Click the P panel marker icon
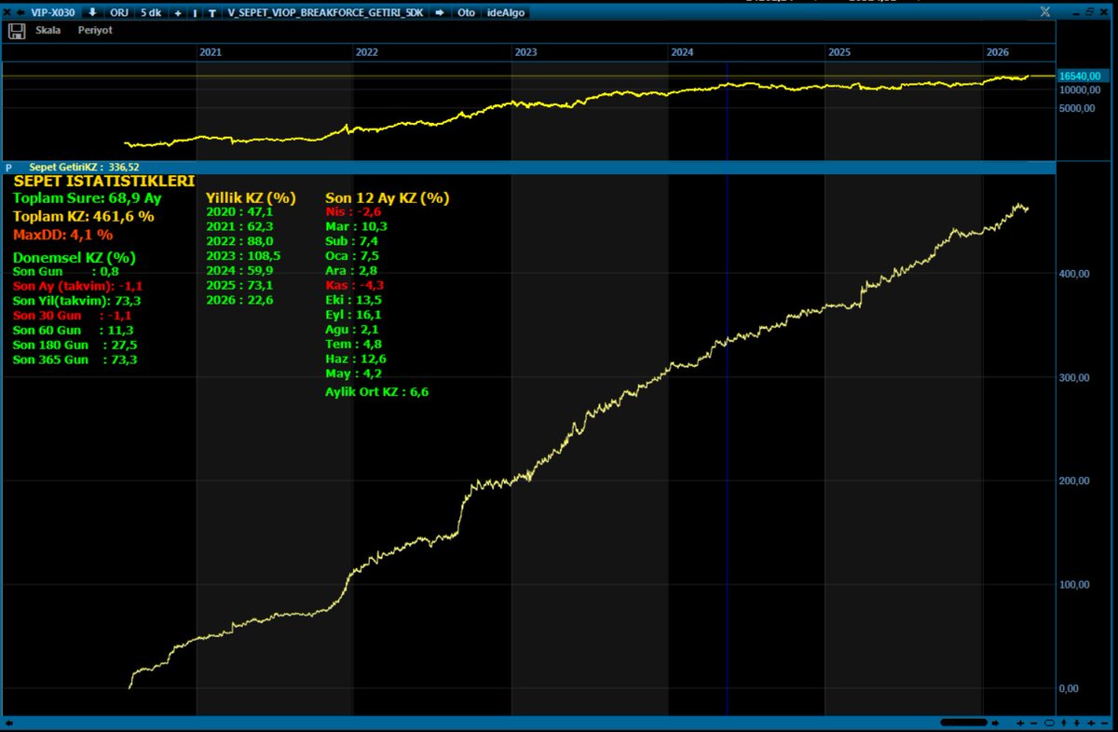 tap(8, 168)
